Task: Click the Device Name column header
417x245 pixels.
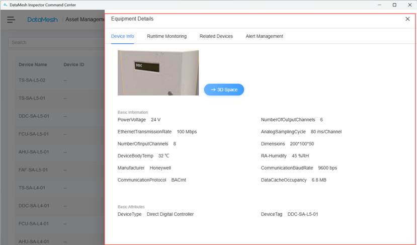Action: pos(33,64)
